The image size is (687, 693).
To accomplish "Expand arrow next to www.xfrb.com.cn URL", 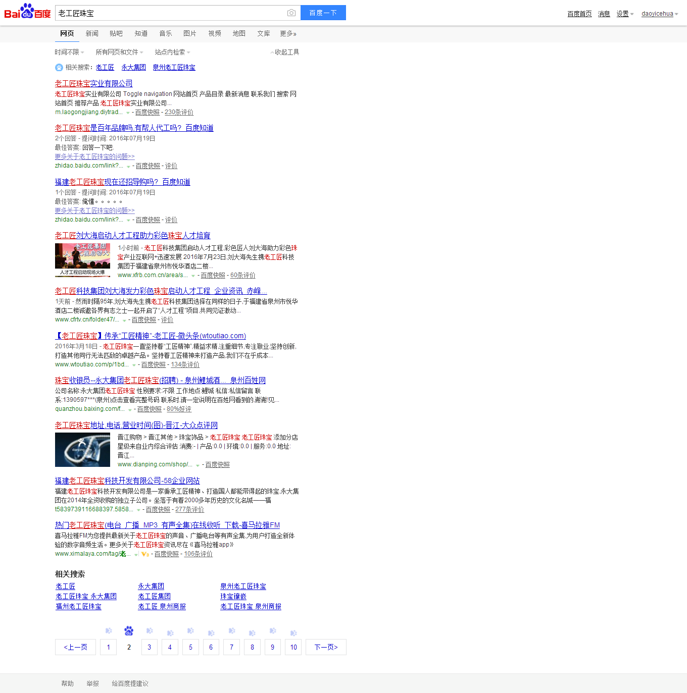I will point(193,276).
